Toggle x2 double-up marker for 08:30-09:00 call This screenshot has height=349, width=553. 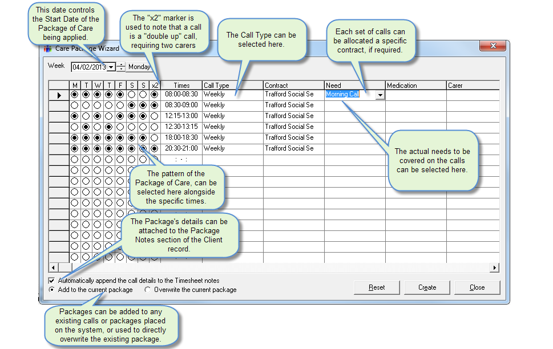click(155, 105)
